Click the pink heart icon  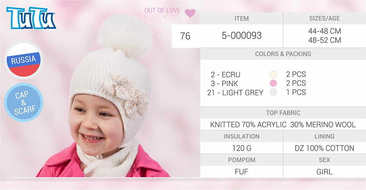click(x=190, y=13)
